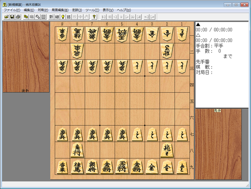Stop playback with the square button
Image resolution: width=251 pixels, height=189 pixels.
click(x=121, y=17)
